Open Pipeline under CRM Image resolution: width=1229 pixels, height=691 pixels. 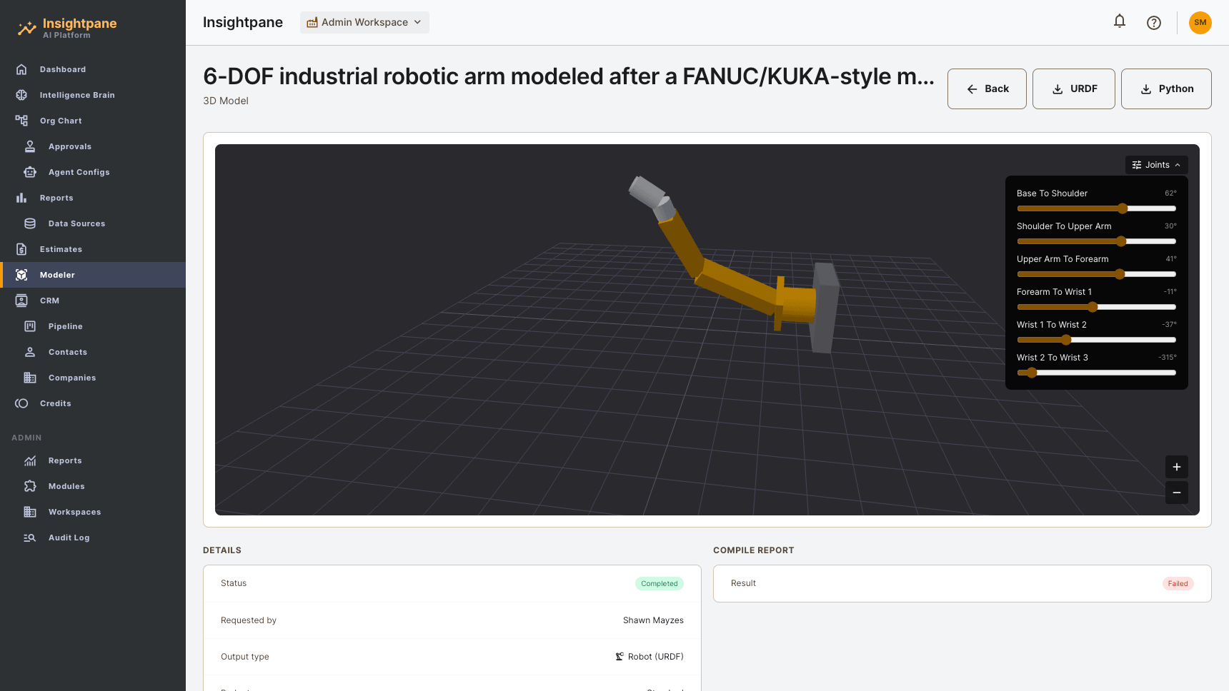coord(93,326)
